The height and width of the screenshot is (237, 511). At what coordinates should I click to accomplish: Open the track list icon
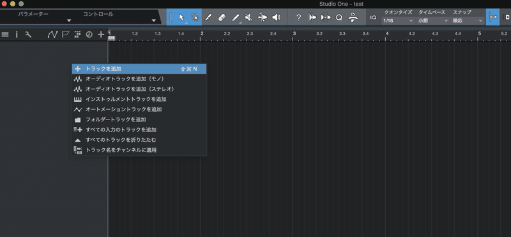point(5,34)
